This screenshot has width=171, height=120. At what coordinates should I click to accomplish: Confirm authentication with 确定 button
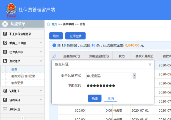pyautogui.click(x=95, y=98)
